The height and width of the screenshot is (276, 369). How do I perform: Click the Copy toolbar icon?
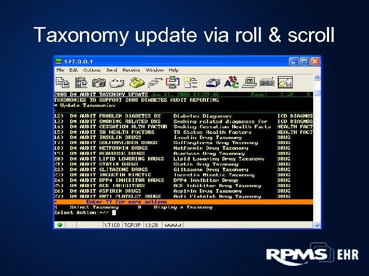tap(63, 83)
